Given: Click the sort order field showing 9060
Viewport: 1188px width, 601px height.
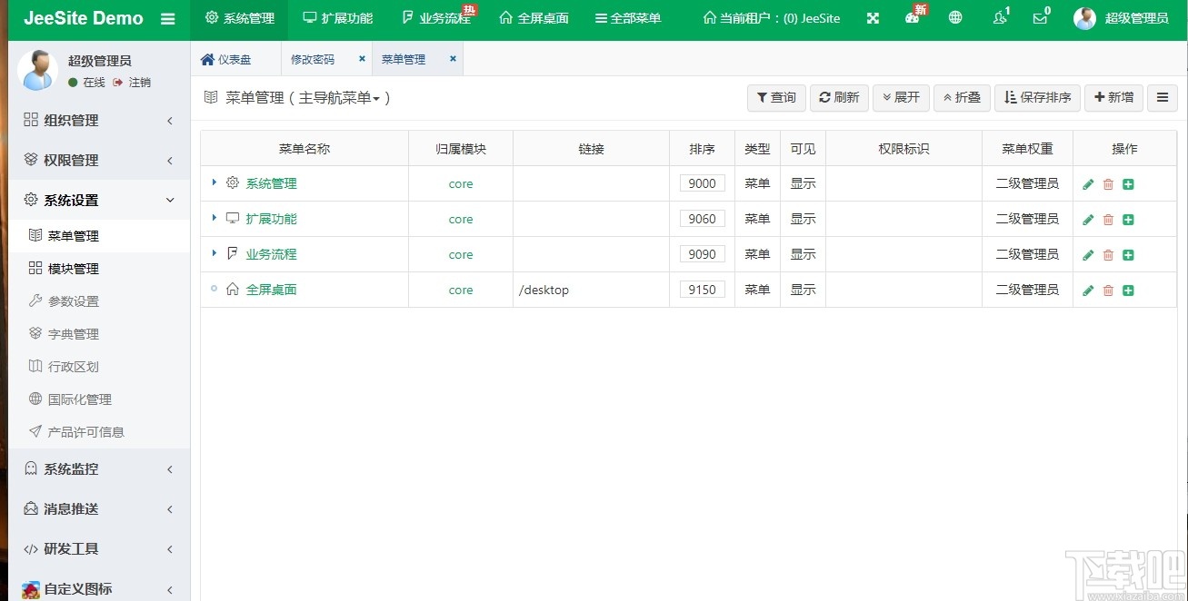Looking at the screenshot, I should (x=702, y=219).
